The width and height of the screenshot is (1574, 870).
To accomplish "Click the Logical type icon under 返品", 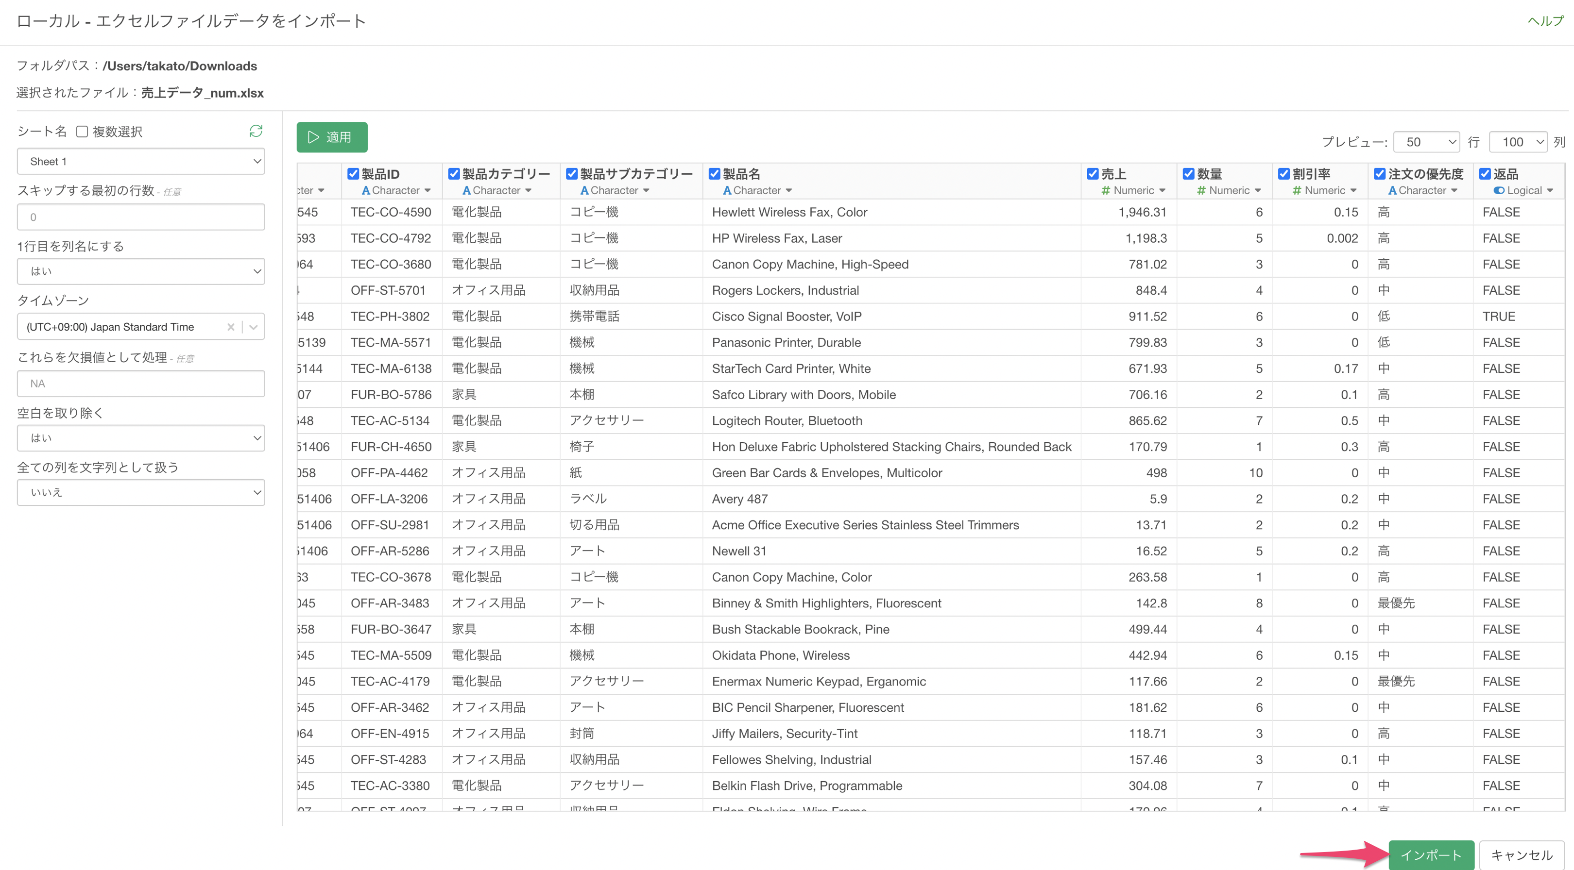I will (1499, 190).
